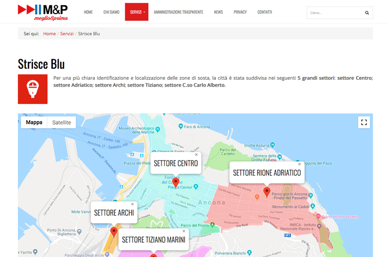Click the M&P meglio&prima logo
The height and width of the screenshot is (257, 388).
(43, 12)
